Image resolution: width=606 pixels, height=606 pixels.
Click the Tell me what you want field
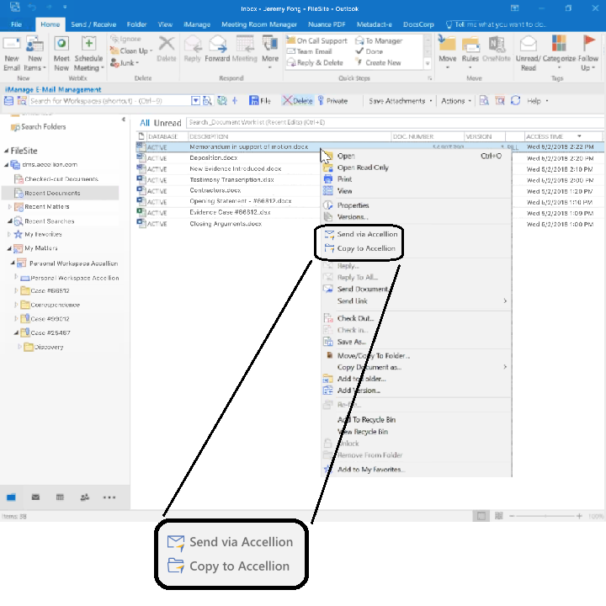tap(496, 24)
